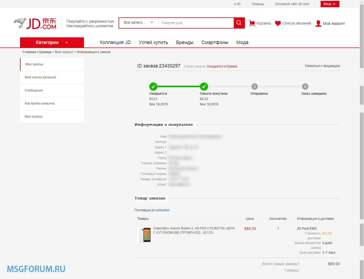Image resolution: width=364 pixels, height=279 pixels.
Task: Open Настройки аккаунта in sidebar
Action: coord(52,103)
